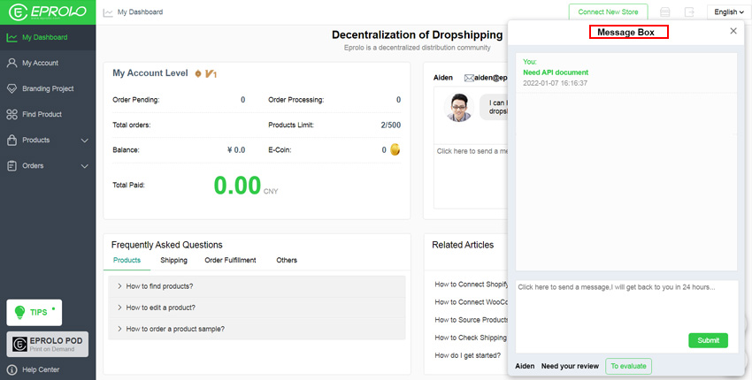752x380 pixels.
Task: Click the Submit button in Message Box
Action: [x=709, y=340]
